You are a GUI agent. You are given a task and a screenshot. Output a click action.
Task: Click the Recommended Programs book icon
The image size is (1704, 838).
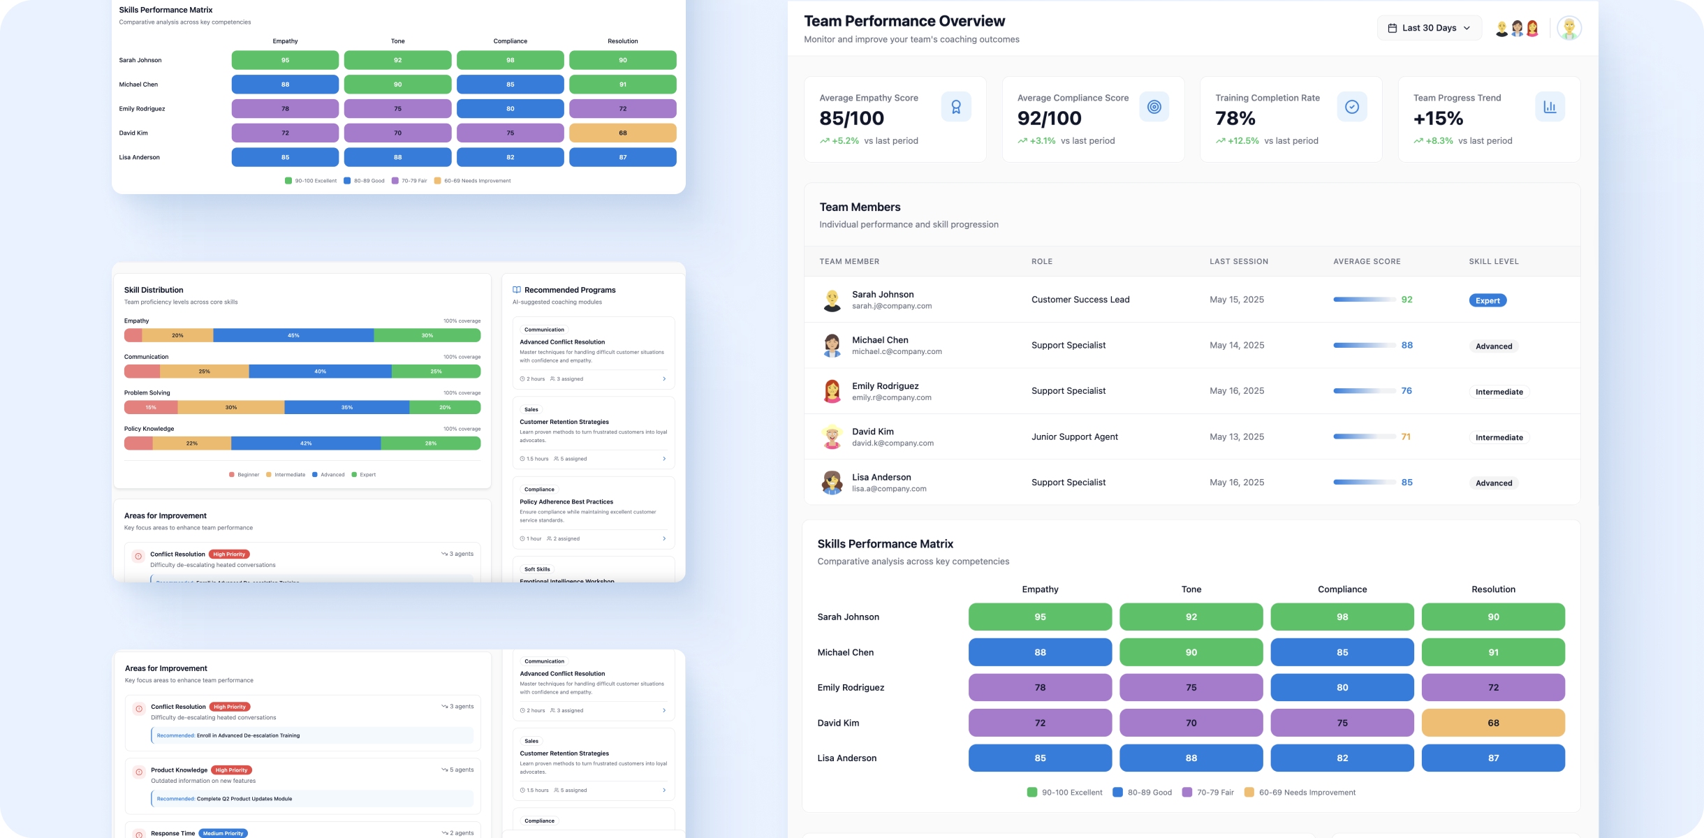pos(517,290)
